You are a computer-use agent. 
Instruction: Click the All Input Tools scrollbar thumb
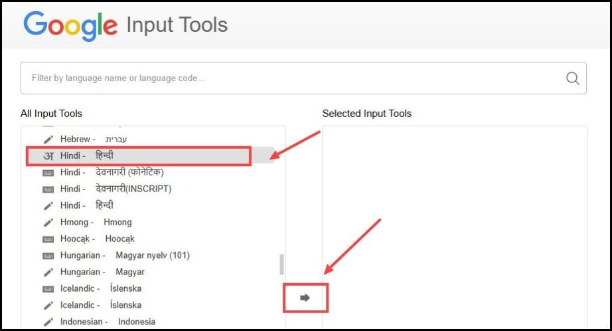[281, 265]
